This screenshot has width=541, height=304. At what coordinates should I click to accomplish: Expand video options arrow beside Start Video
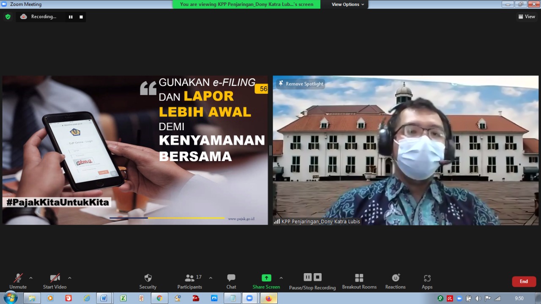coord(70,278)
